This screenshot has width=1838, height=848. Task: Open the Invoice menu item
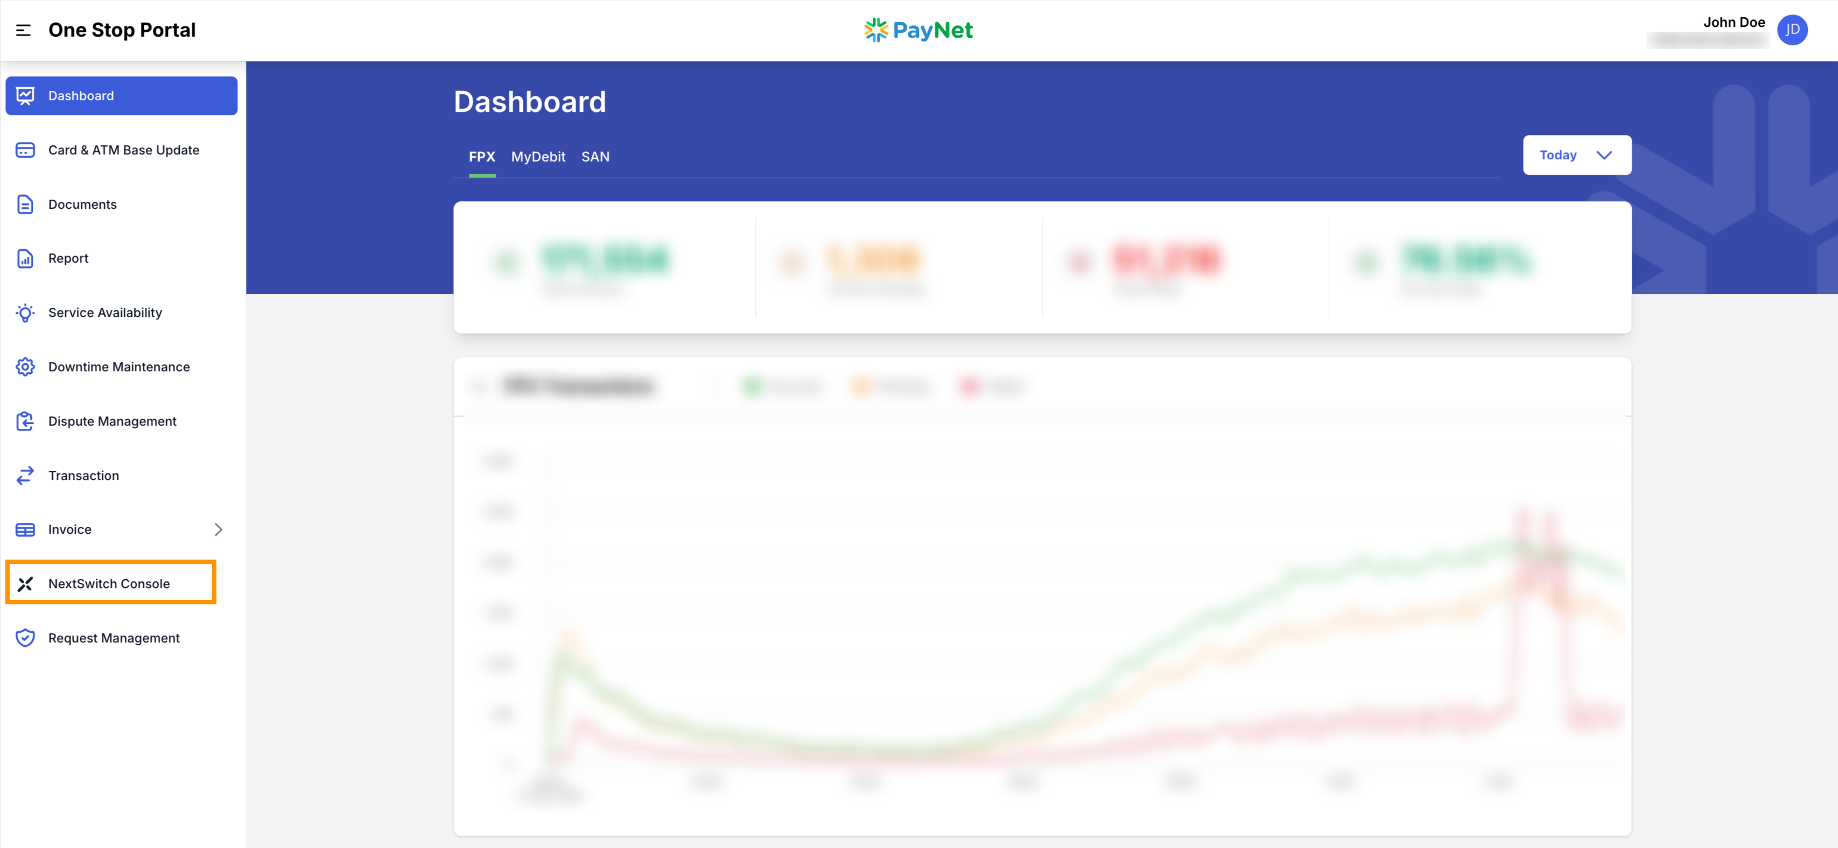coord(121,529)
